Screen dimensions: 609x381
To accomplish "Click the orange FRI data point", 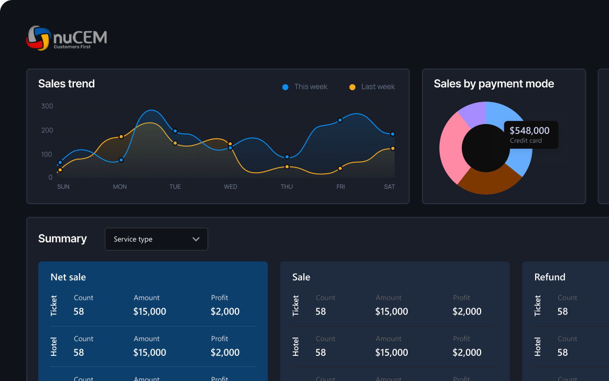I will (x=340, y=169).
